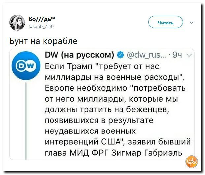
Task: Click the 9ч timestamp of the quoted tweet
Action: tap(177, 55)
